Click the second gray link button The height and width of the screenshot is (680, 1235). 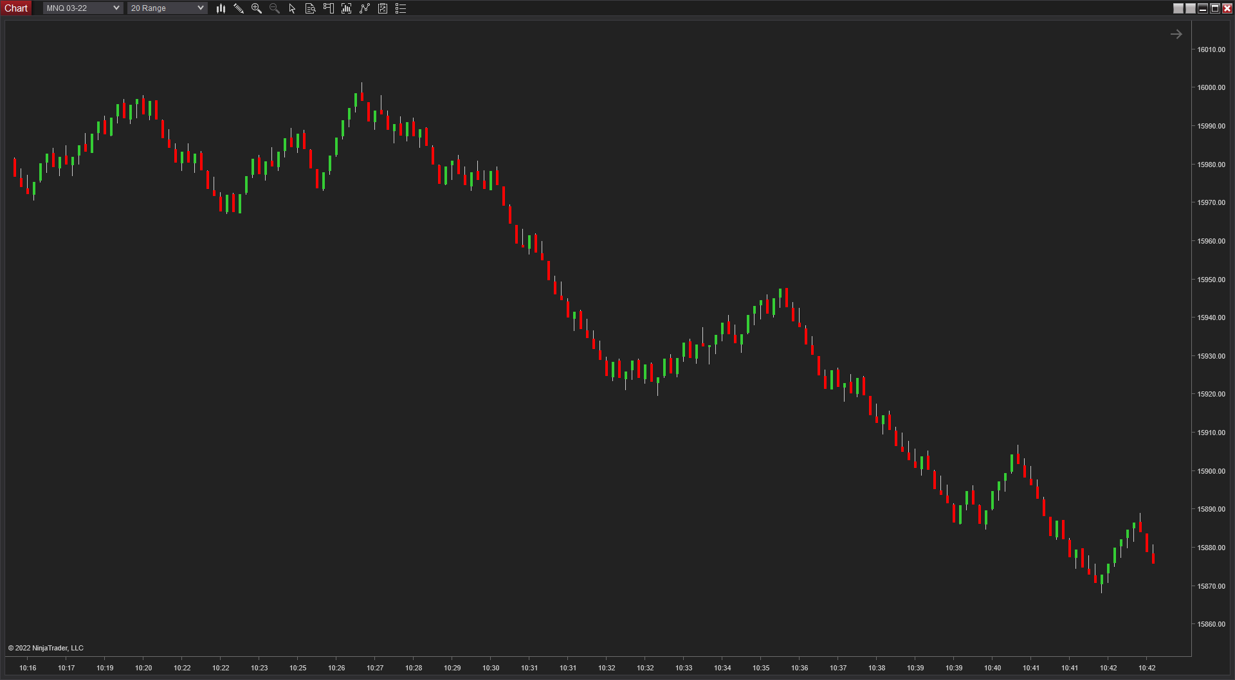[x=1191, y=8]
